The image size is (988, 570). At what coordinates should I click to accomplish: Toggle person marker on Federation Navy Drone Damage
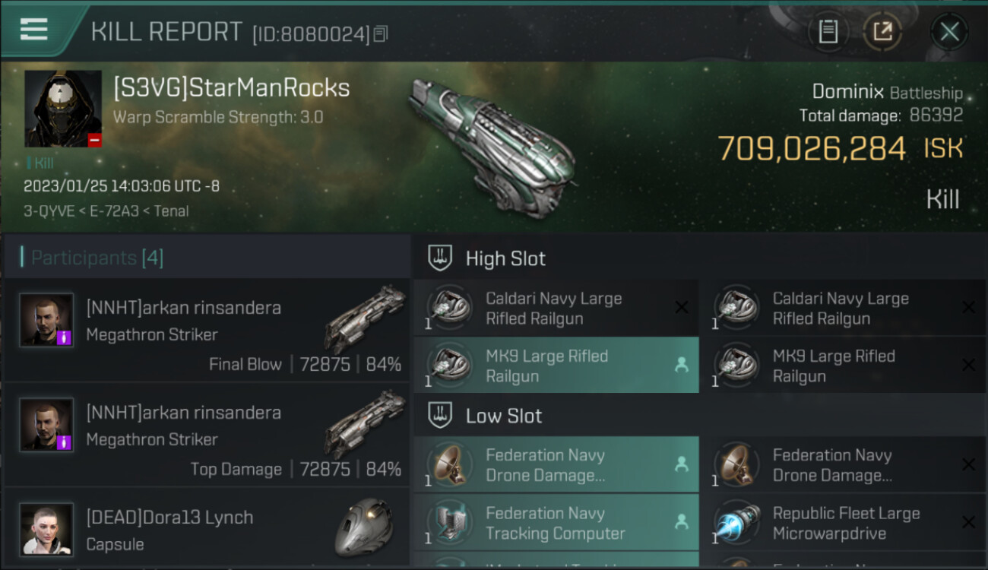(x=682, y=464)
